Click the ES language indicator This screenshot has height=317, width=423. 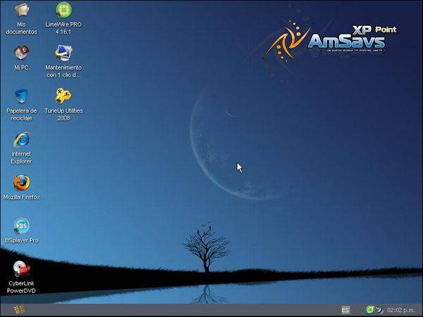click(345, 310)
